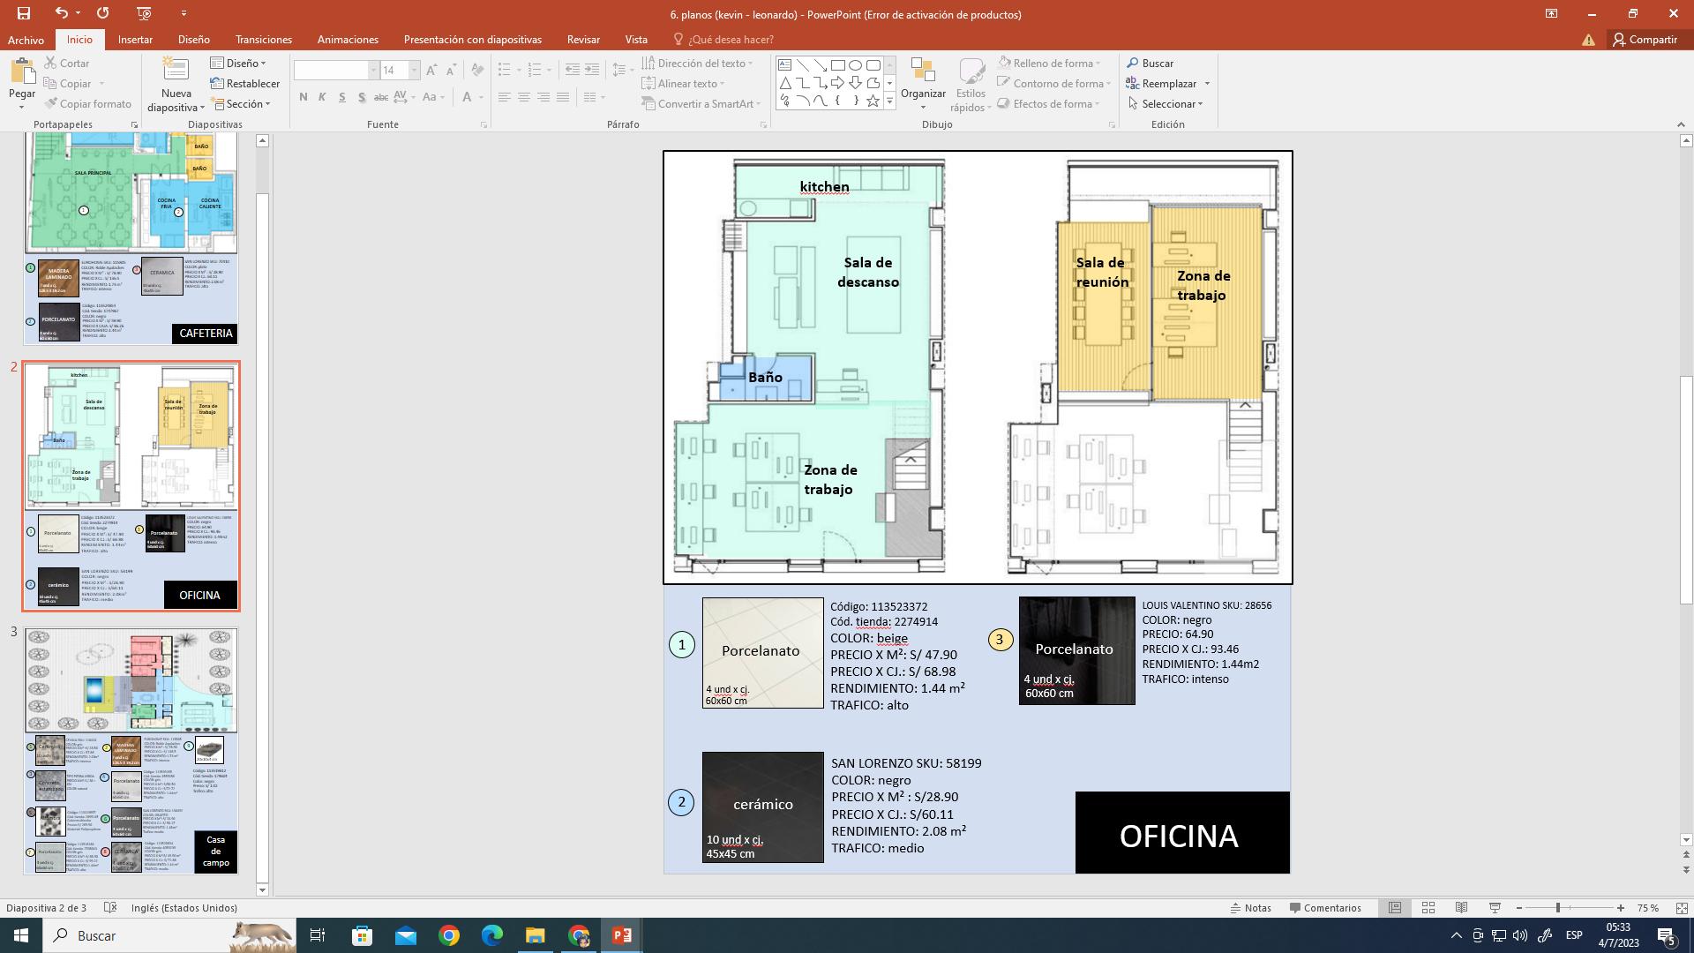
Task: Click the Save icon in quick access toolbar
Action: (x=24, y=13)
